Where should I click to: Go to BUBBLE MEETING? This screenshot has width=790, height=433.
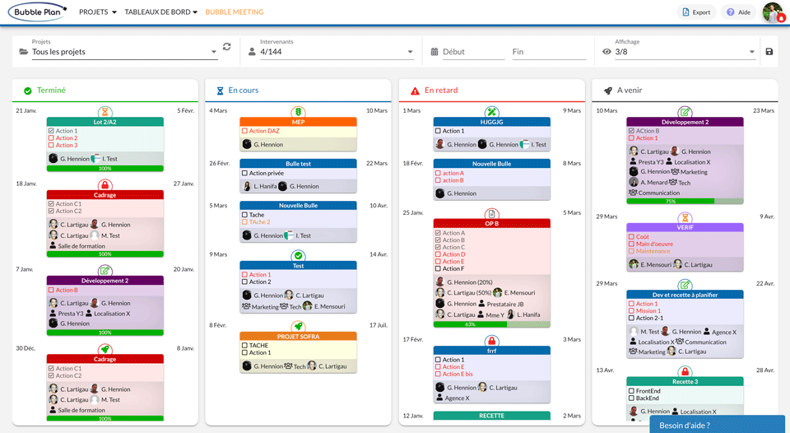click(235, 12)
